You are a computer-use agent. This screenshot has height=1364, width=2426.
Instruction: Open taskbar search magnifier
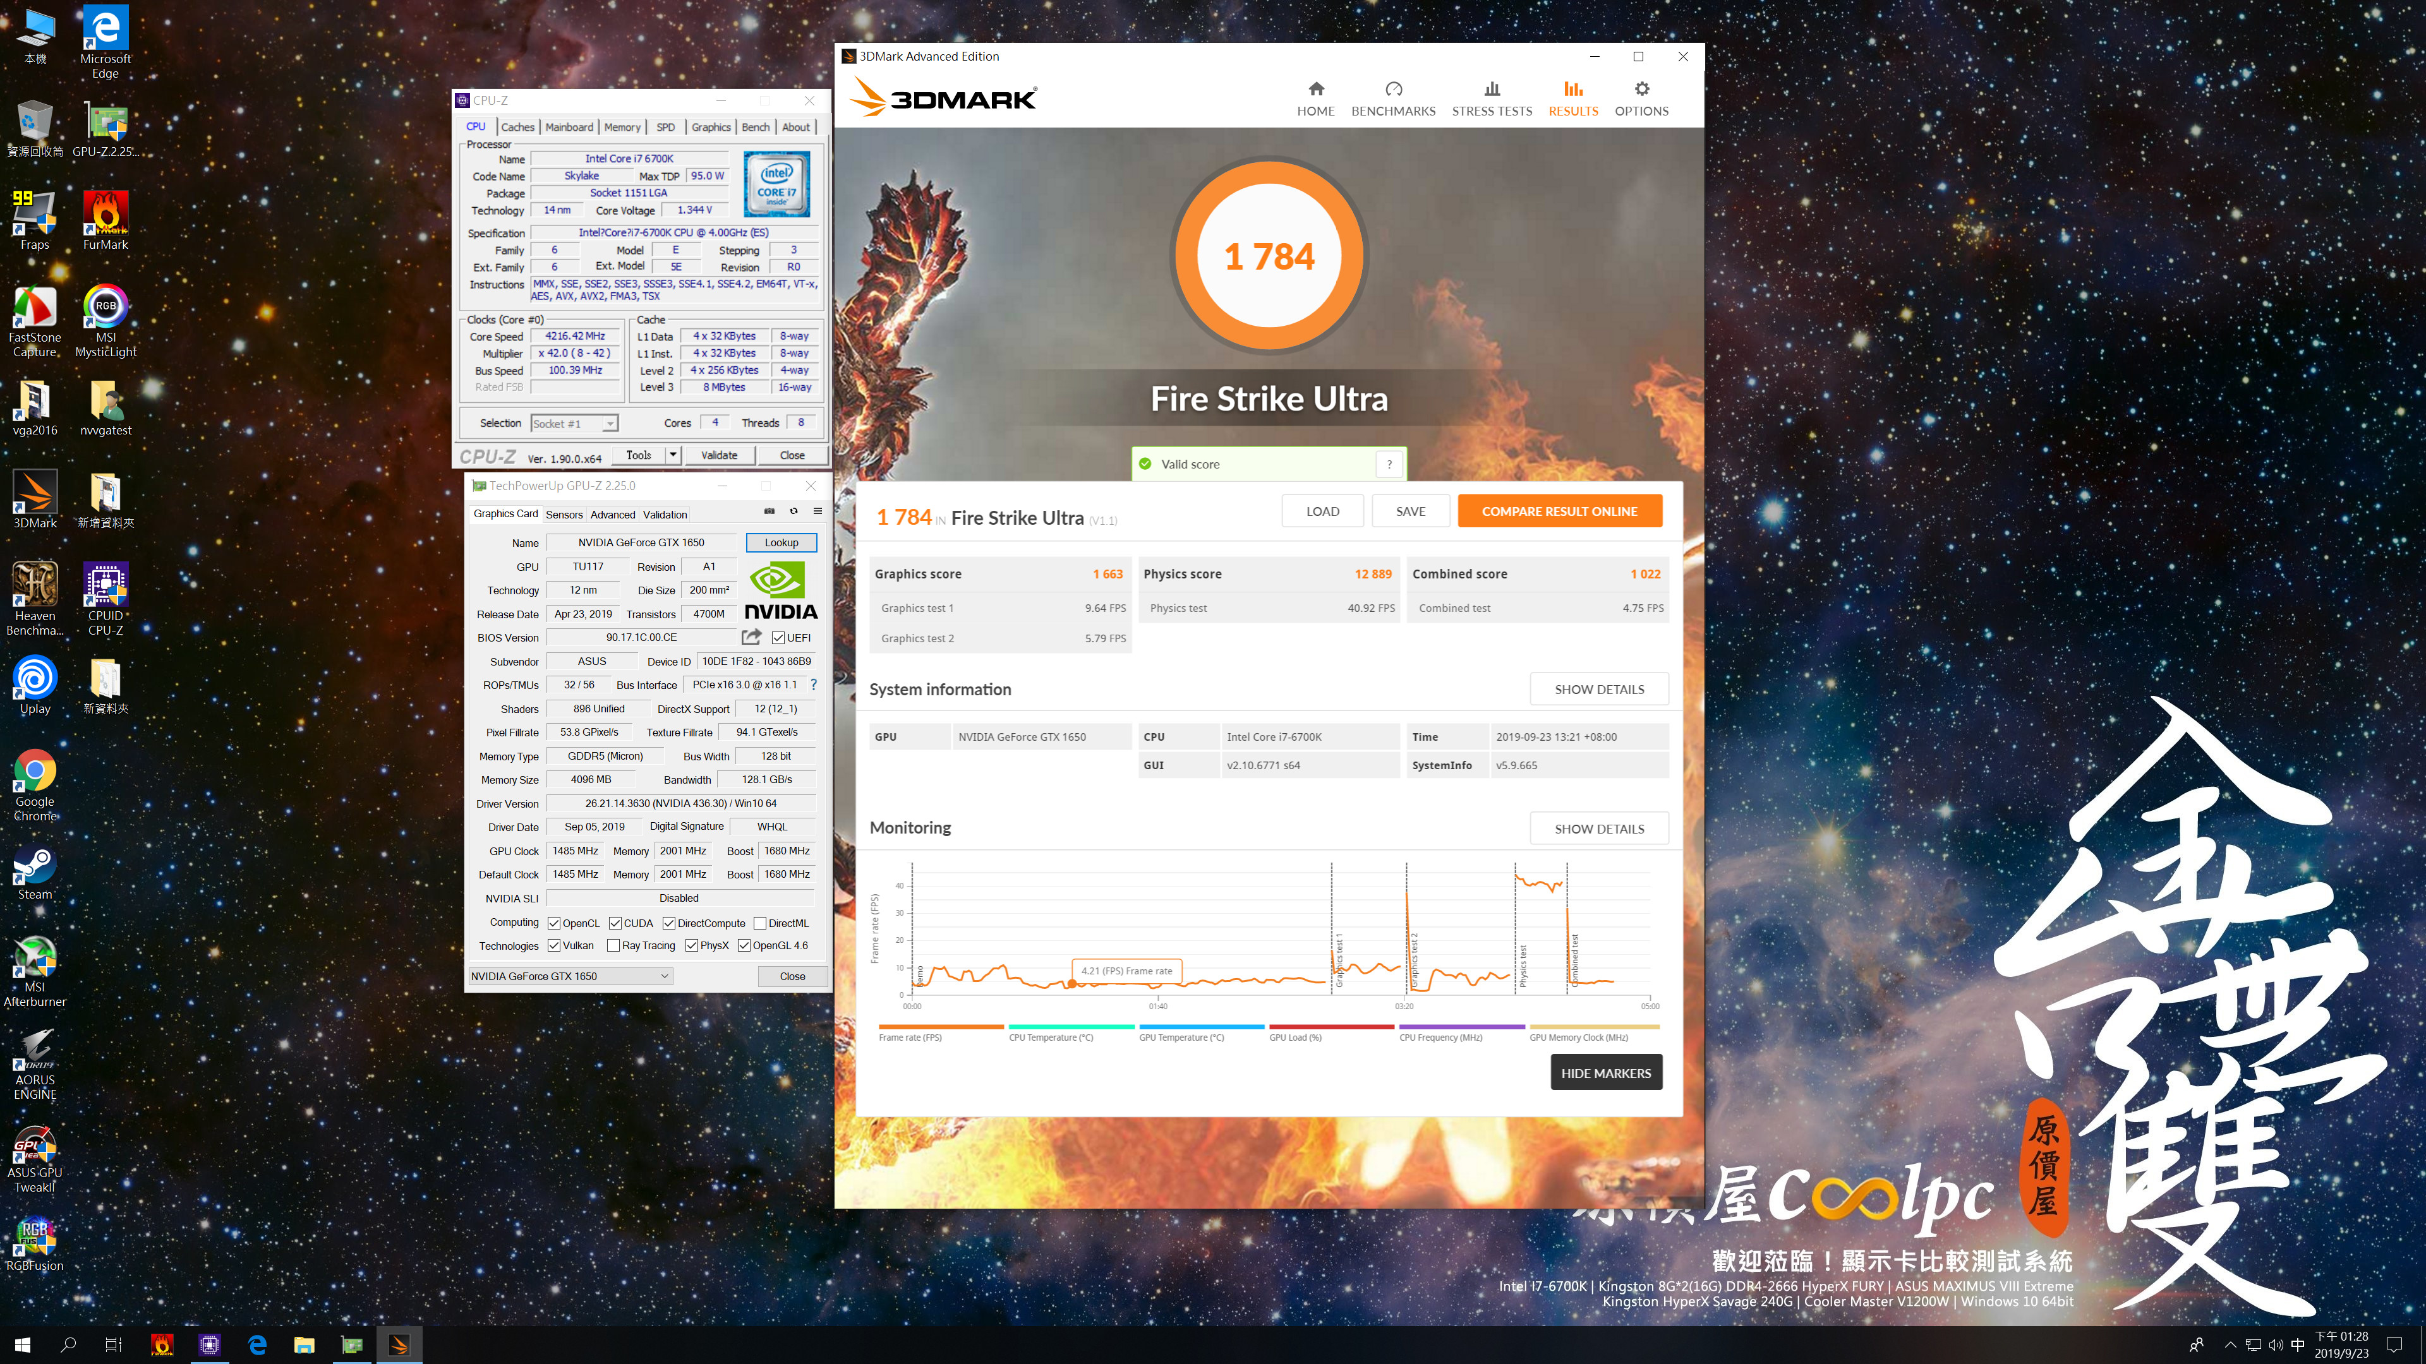pyautogui.click(x=68, y=1345)
